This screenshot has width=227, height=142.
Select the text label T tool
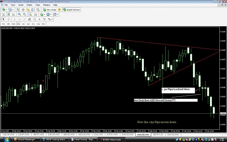point(44,19)
